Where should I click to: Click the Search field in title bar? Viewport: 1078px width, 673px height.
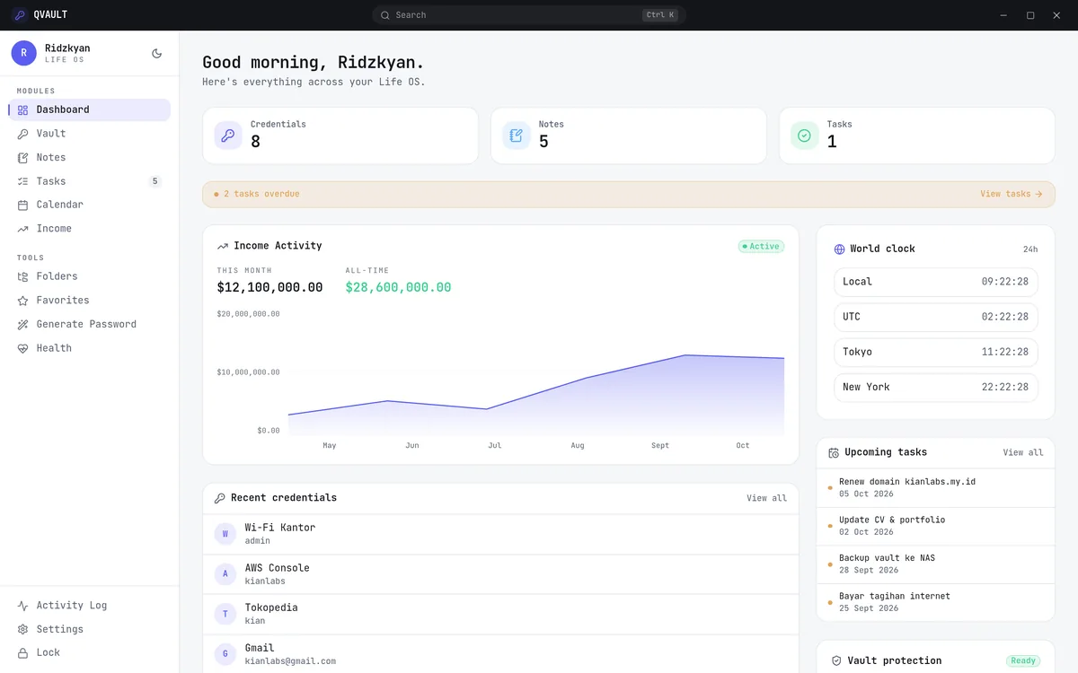coord(529,15)
